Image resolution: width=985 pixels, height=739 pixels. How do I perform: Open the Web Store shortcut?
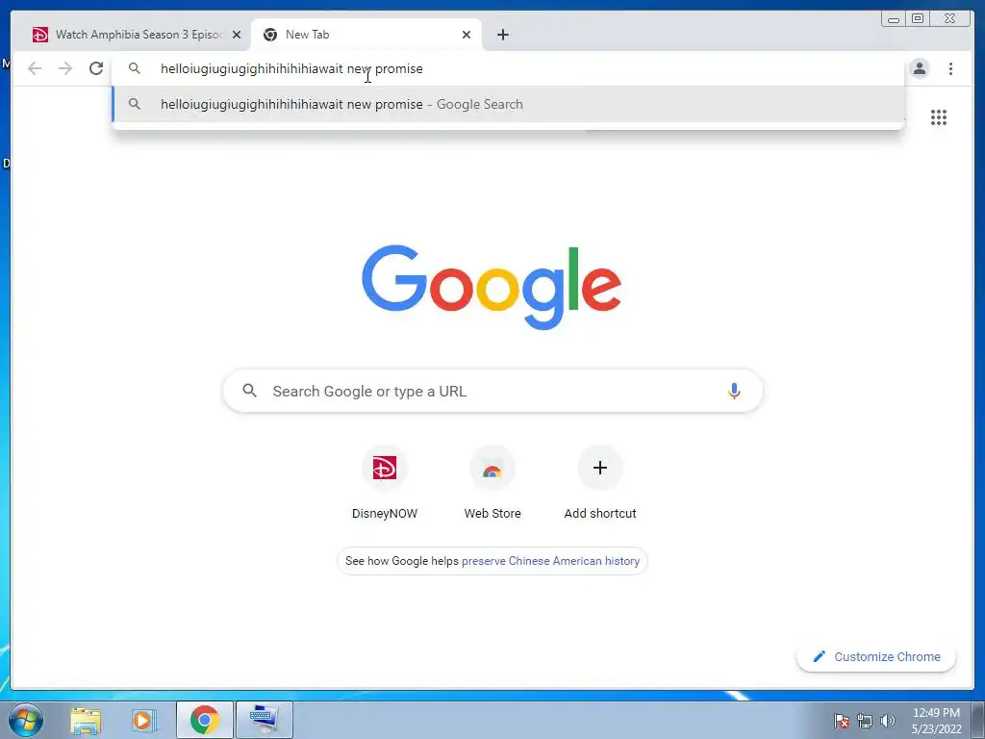pos(492,483)
